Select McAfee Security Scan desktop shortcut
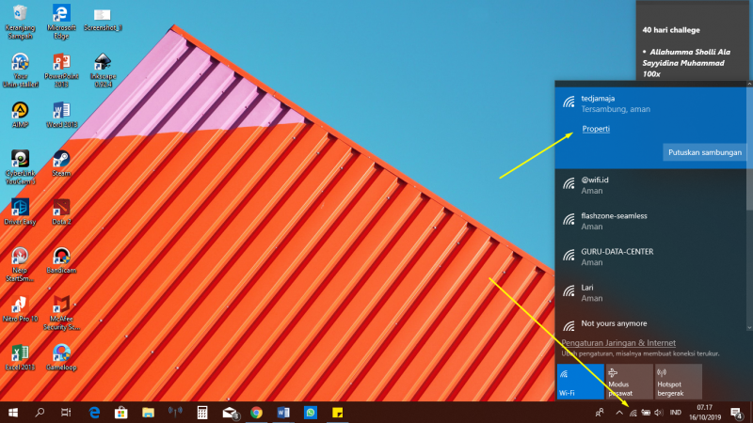753x423 pixels. click(x=61, y=313)
